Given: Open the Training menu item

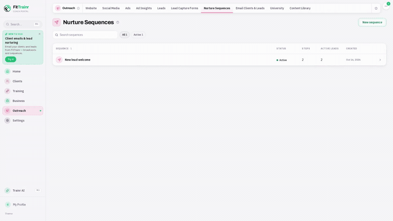Looking at the screenshot, I should tap(23, 91).
